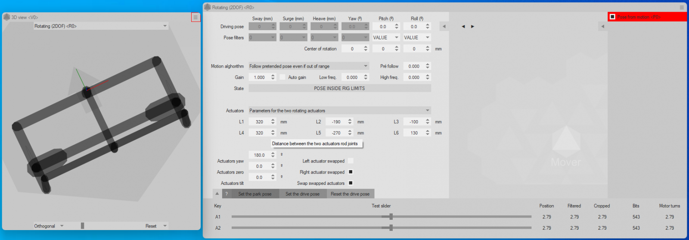Check the Left actuator swapped box

(351, 161)
